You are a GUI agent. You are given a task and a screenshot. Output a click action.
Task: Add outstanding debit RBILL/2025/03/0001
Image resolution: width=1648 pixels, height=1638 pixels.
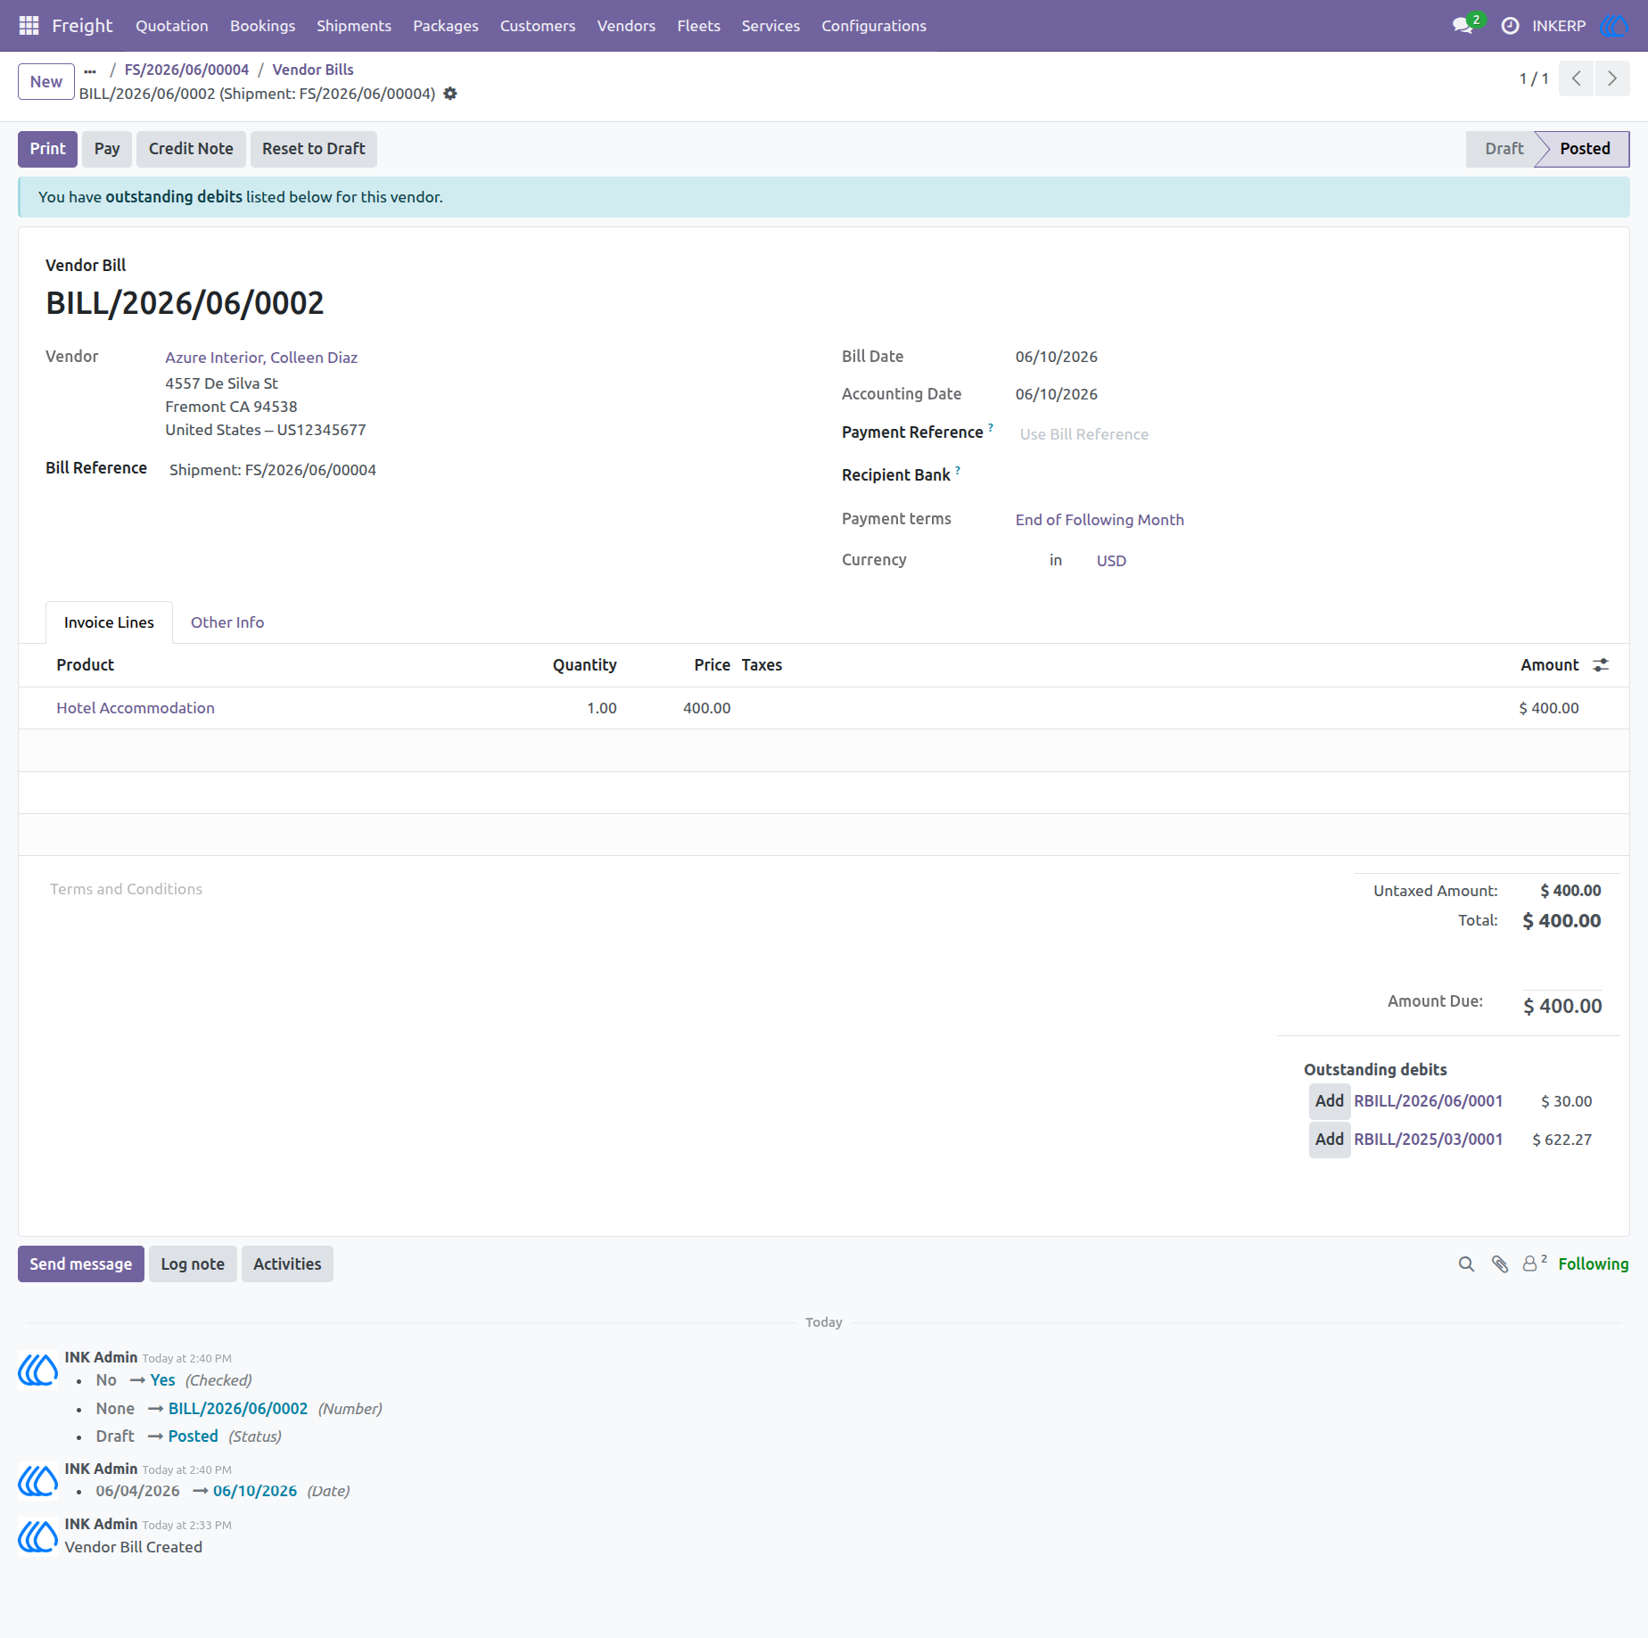tap(1329, 1140)
